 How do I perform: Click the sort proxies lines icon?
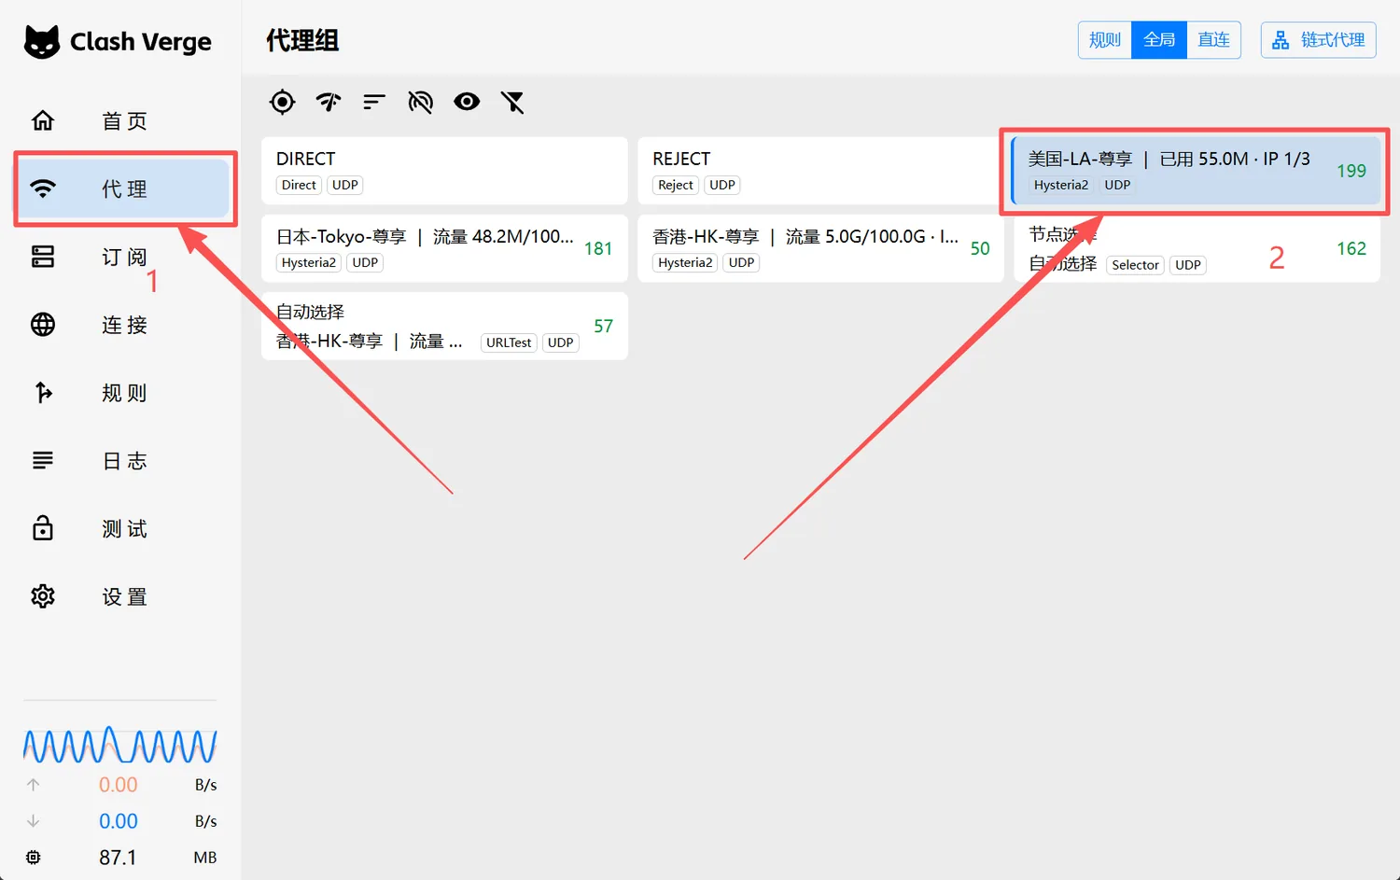tap(374, 102)
